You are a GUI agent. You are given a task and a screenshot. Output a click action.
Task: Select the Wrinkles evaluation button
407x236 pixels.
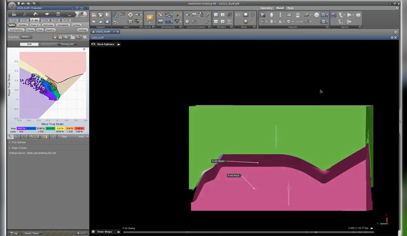(22, 25)
